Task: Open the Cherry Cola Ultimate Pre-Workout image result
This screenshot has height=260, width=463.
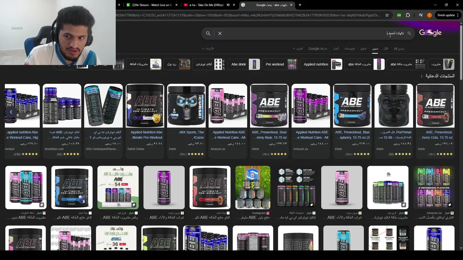Action: pos(210,187)
